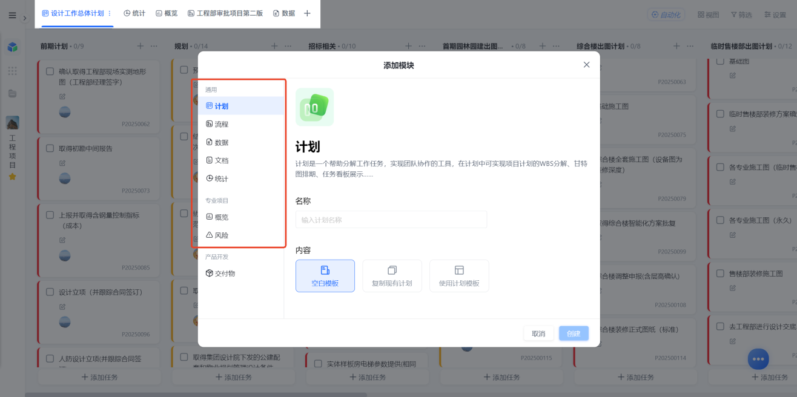
Task: Click the horizontal scrollbar at bottom
Action: tap(196, 395)
